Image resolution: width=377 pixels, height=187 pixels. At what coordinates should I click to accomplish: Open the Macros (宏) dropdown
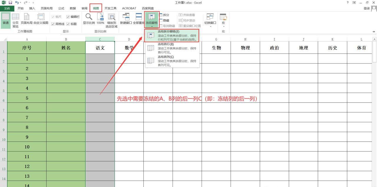pos(223,20)
